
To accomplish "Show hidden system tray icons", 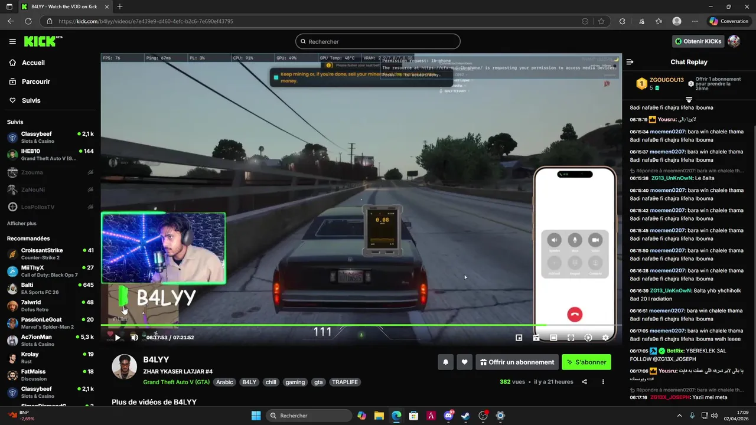I will pyautogui.click(x=679, y=416).
